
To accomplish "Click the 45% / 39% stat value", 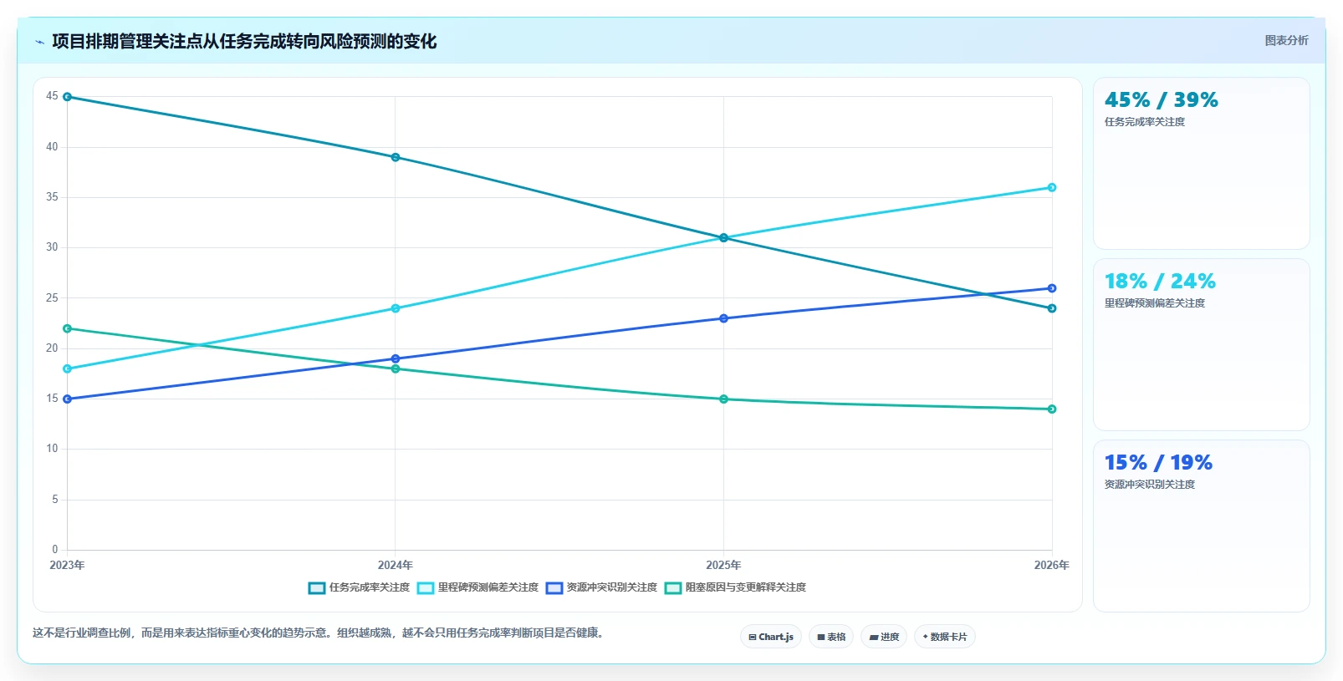I will click(x=1161, y=100).
